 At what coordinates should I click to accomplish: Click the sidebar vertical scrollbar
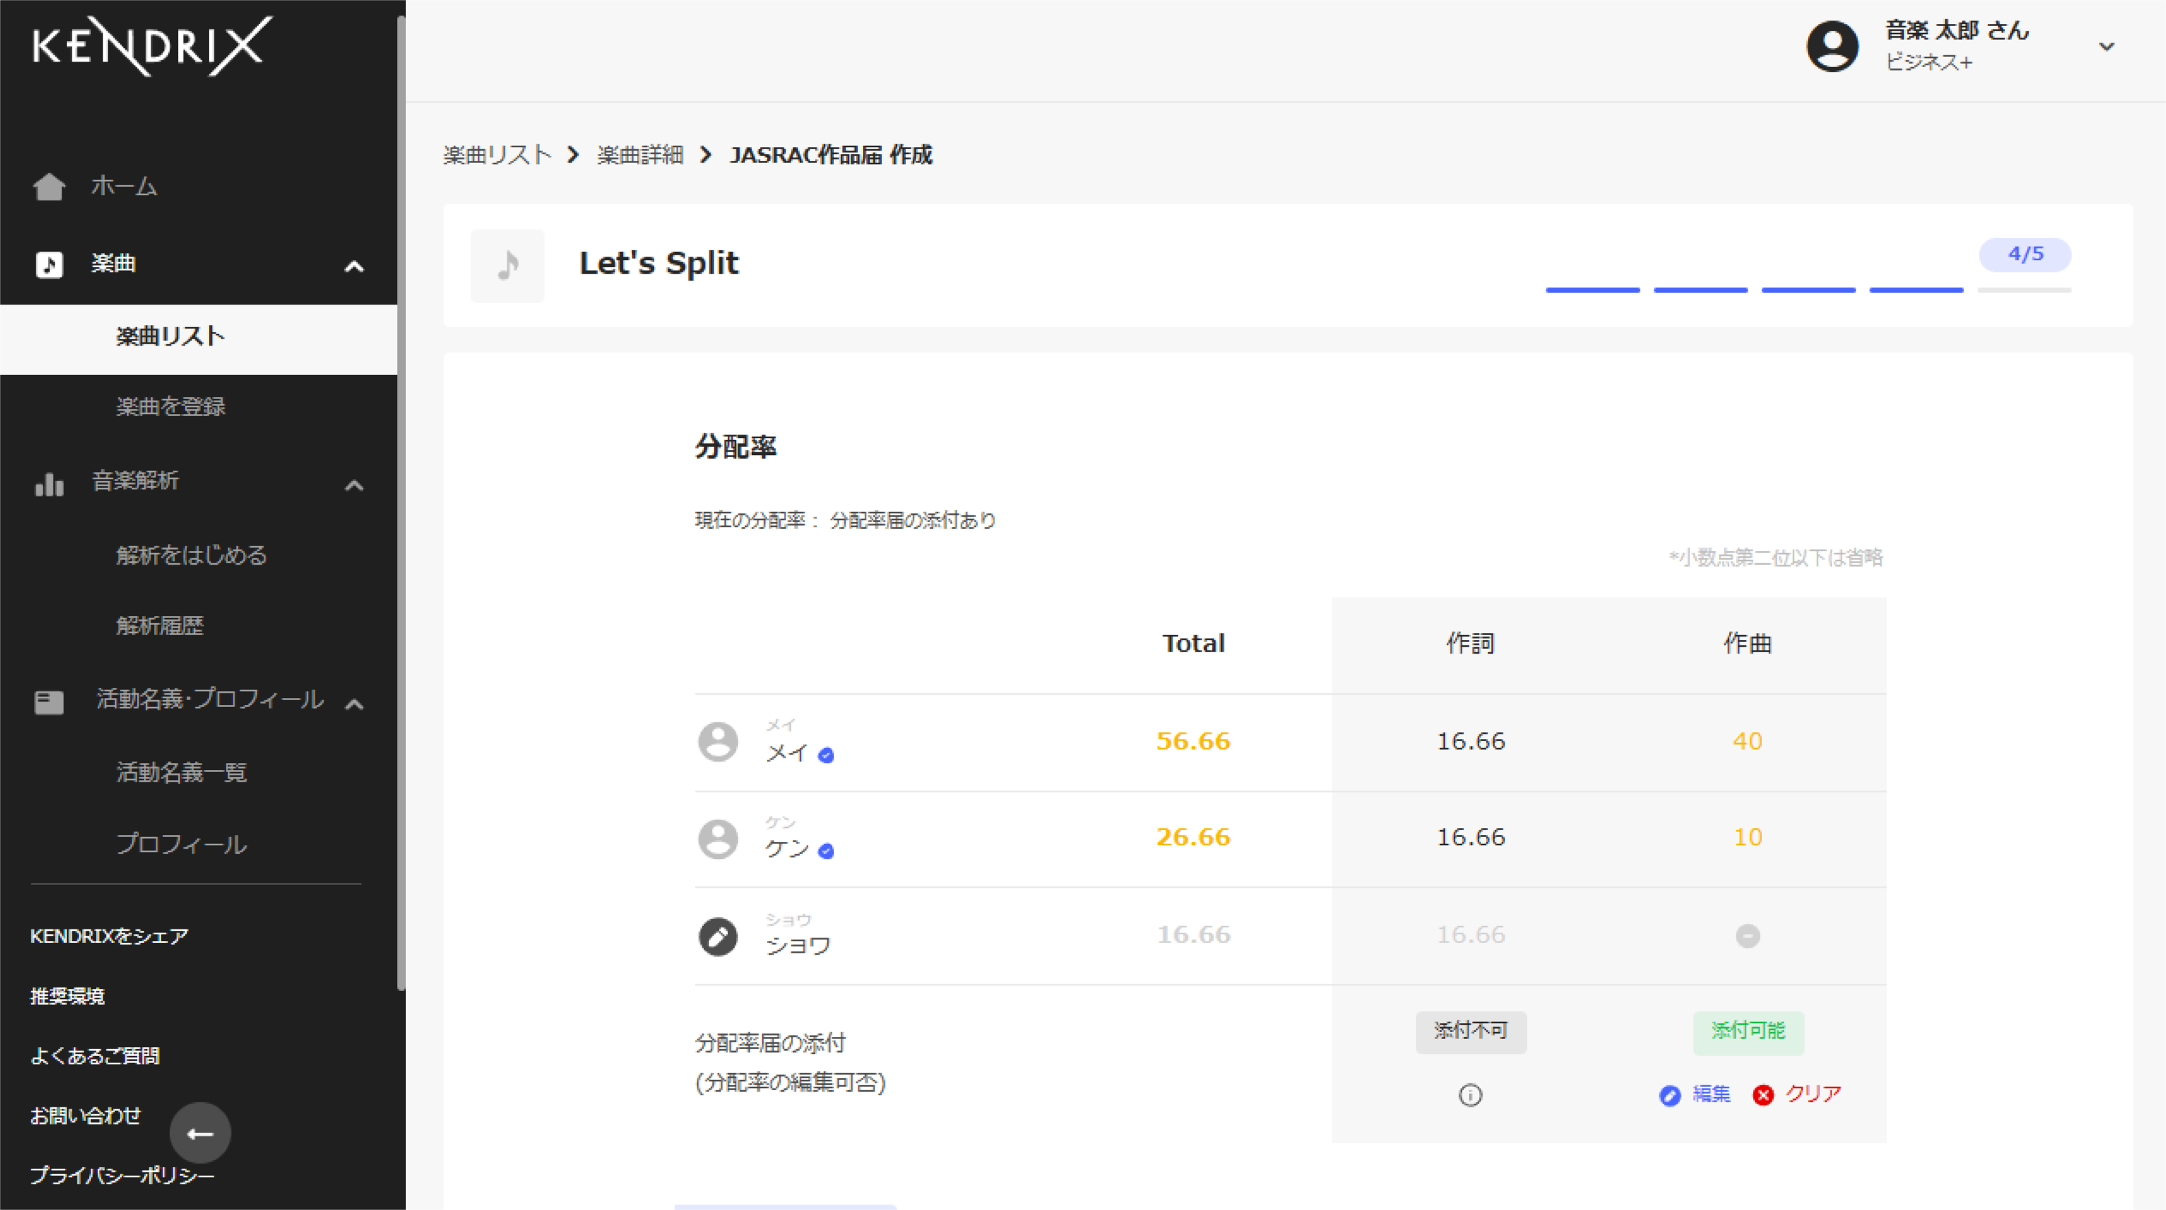coord(401,504)
